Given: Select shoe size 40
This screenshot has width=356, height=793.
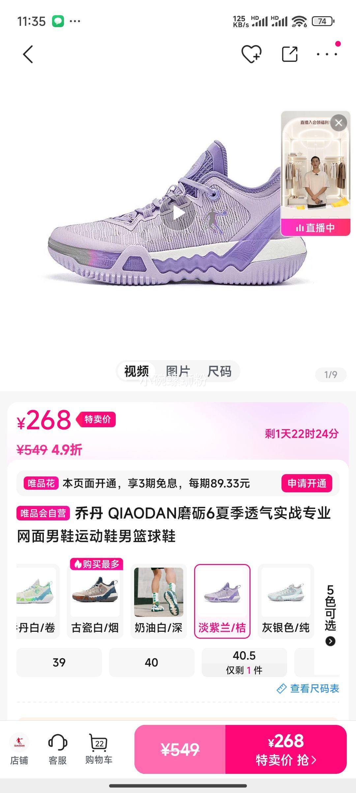Looking at the screenshot, I should click(152, 662).
